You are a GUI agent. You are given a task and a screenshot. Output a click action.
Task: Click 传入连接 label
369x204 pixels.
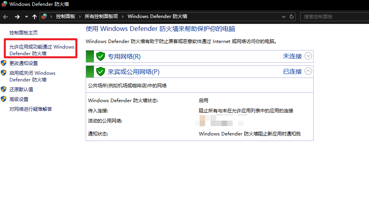tap(98, 111)
